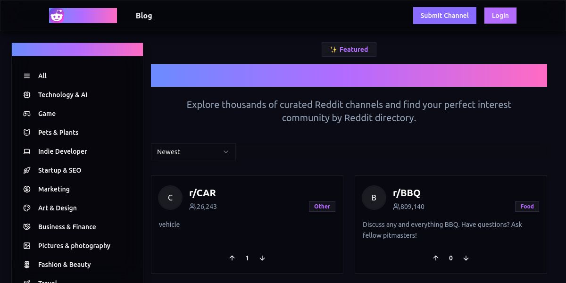
Task: Click the Pets & Plants cat icon
Action: (x=27, y=133)
